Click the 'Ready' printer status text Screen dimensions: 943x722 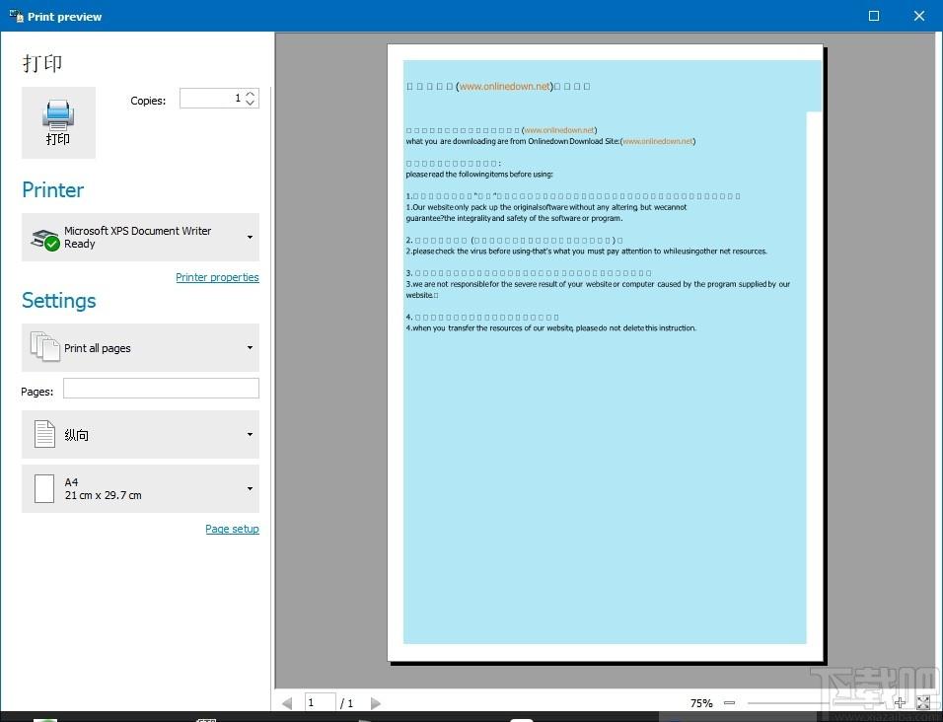tap(79, 244)
